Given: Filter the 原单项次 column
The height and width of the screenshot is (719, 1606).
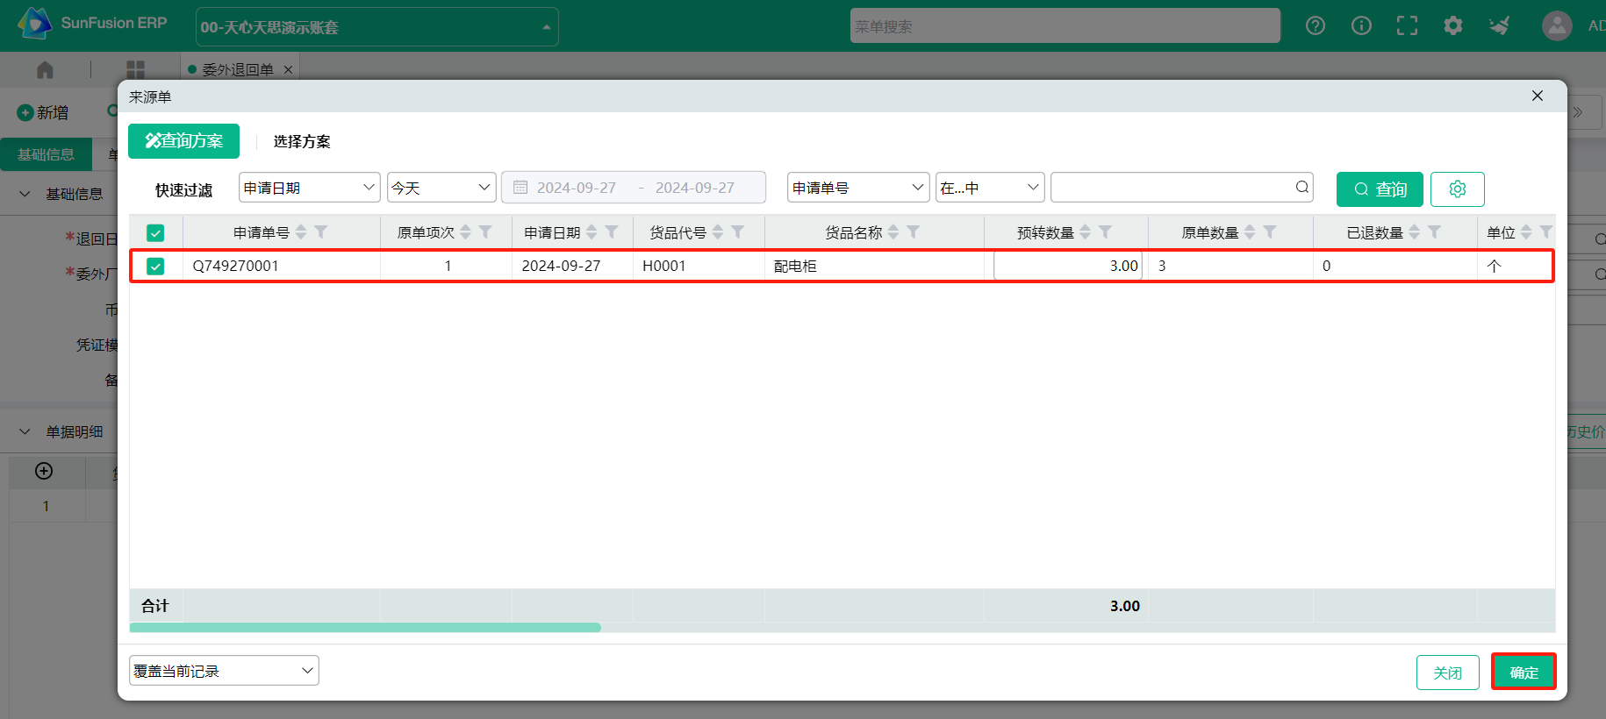Looking at the screenshot, I should pyautogui.click(x=485, y=231).
